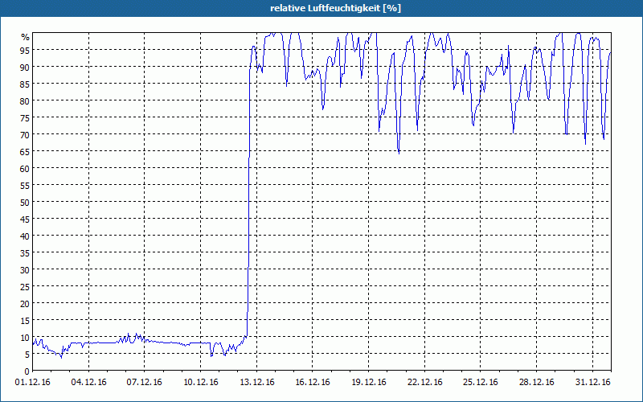Select the 19.12.16 date label
The image size is (643, 402).
369,383
